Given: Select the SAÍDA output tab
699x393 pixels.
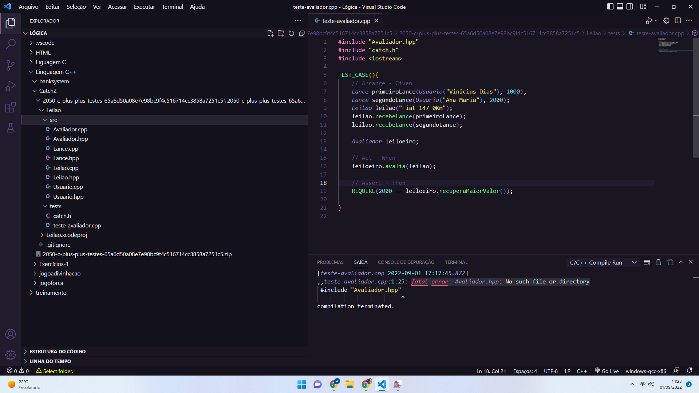Looking at the screenshot, I should tap(361, 262).
